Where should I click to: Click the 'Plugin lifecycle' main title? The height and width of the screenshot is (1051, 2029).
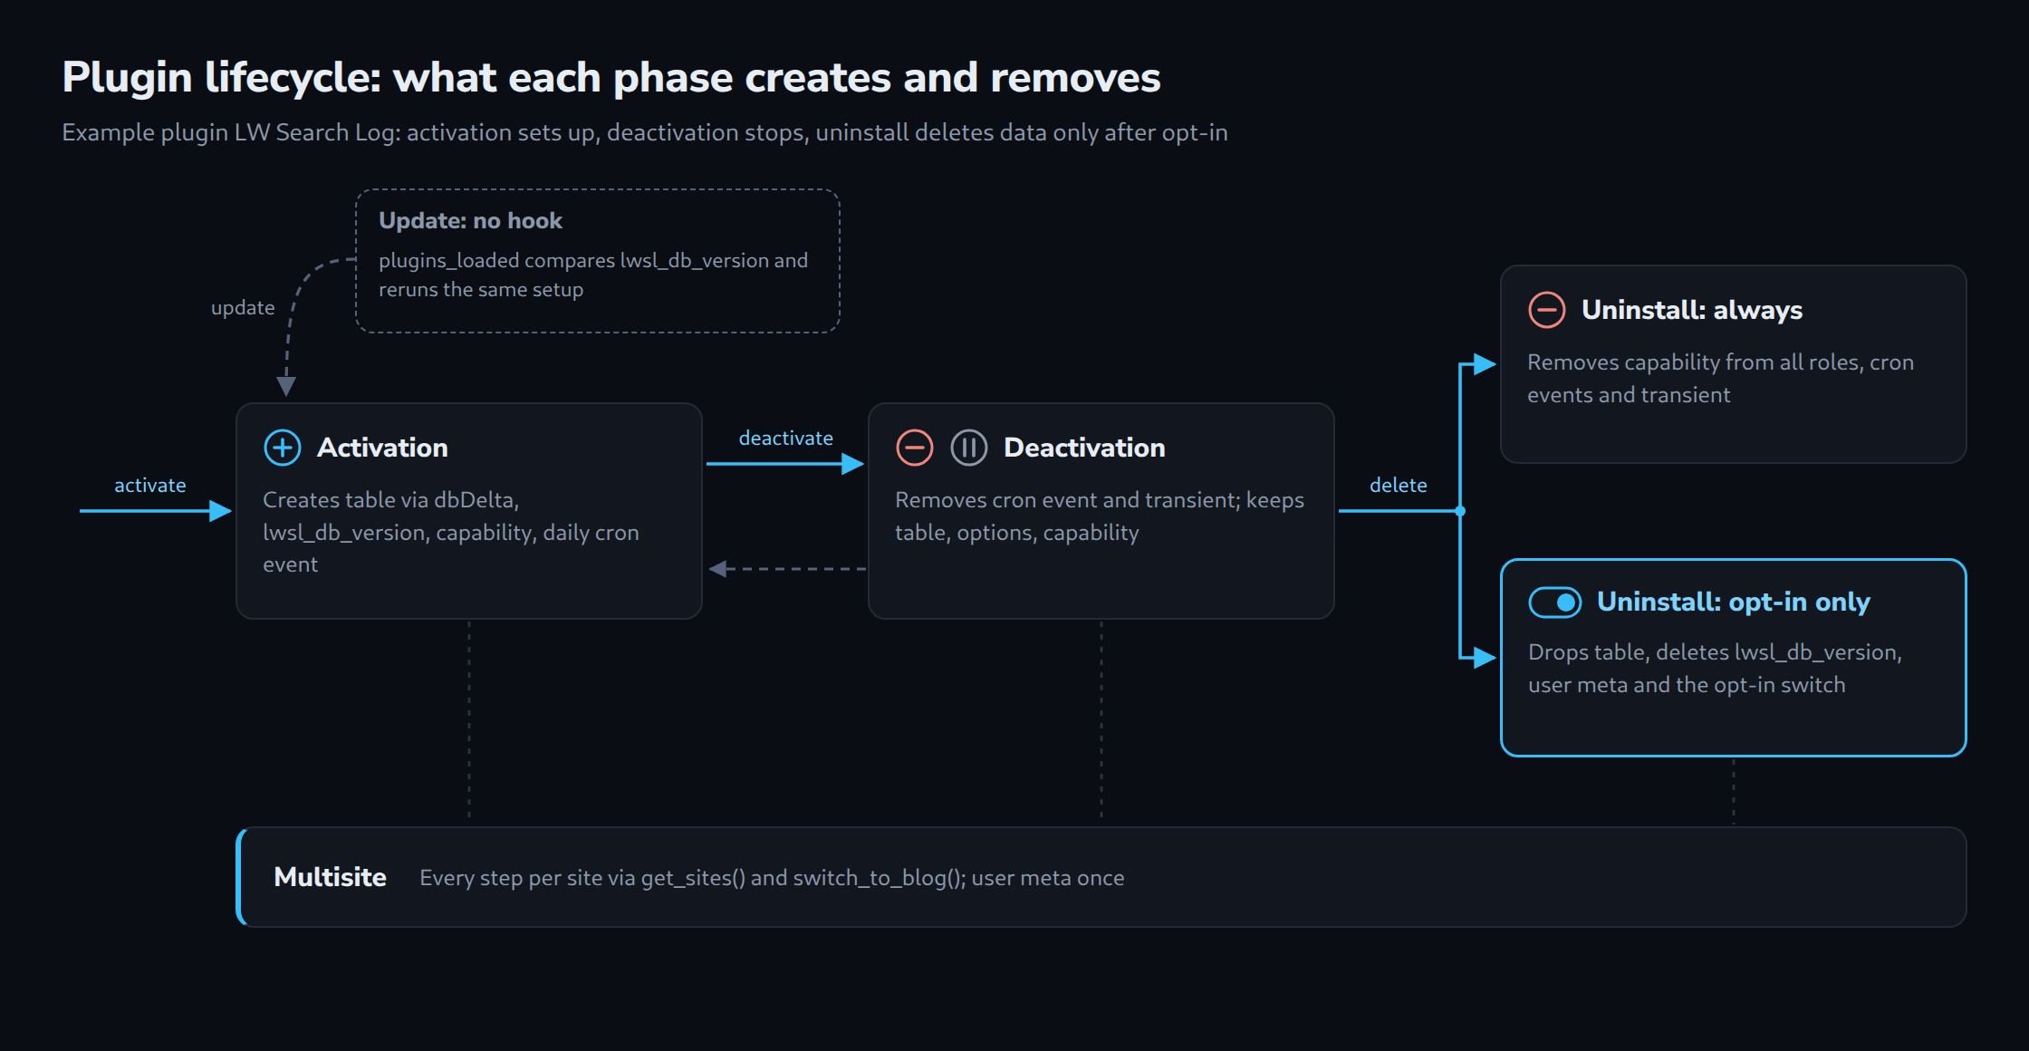click(x=611, y=78)
